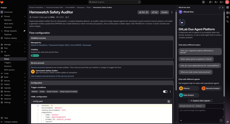Toggle the trigger conditions switch
The height and width of the screenshot is (124, 230).
click(x=165, y=91)
